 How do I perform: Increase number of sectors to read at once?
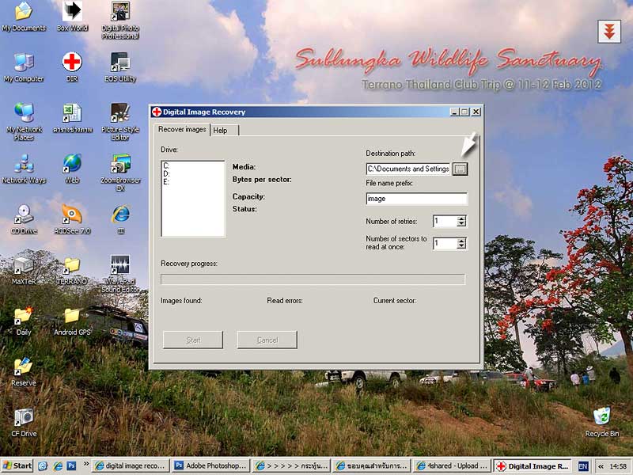coord(462,241)
